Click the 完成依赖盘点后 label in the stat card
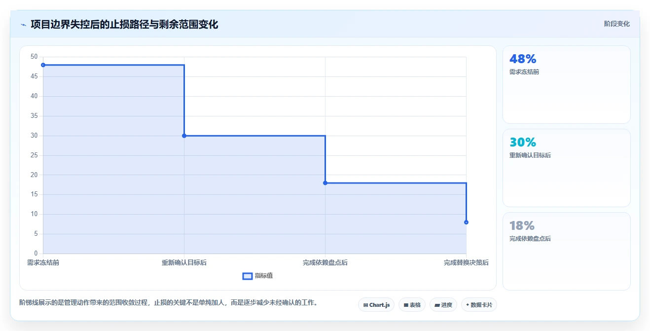 pyautogui.click(x=530, y=239)
